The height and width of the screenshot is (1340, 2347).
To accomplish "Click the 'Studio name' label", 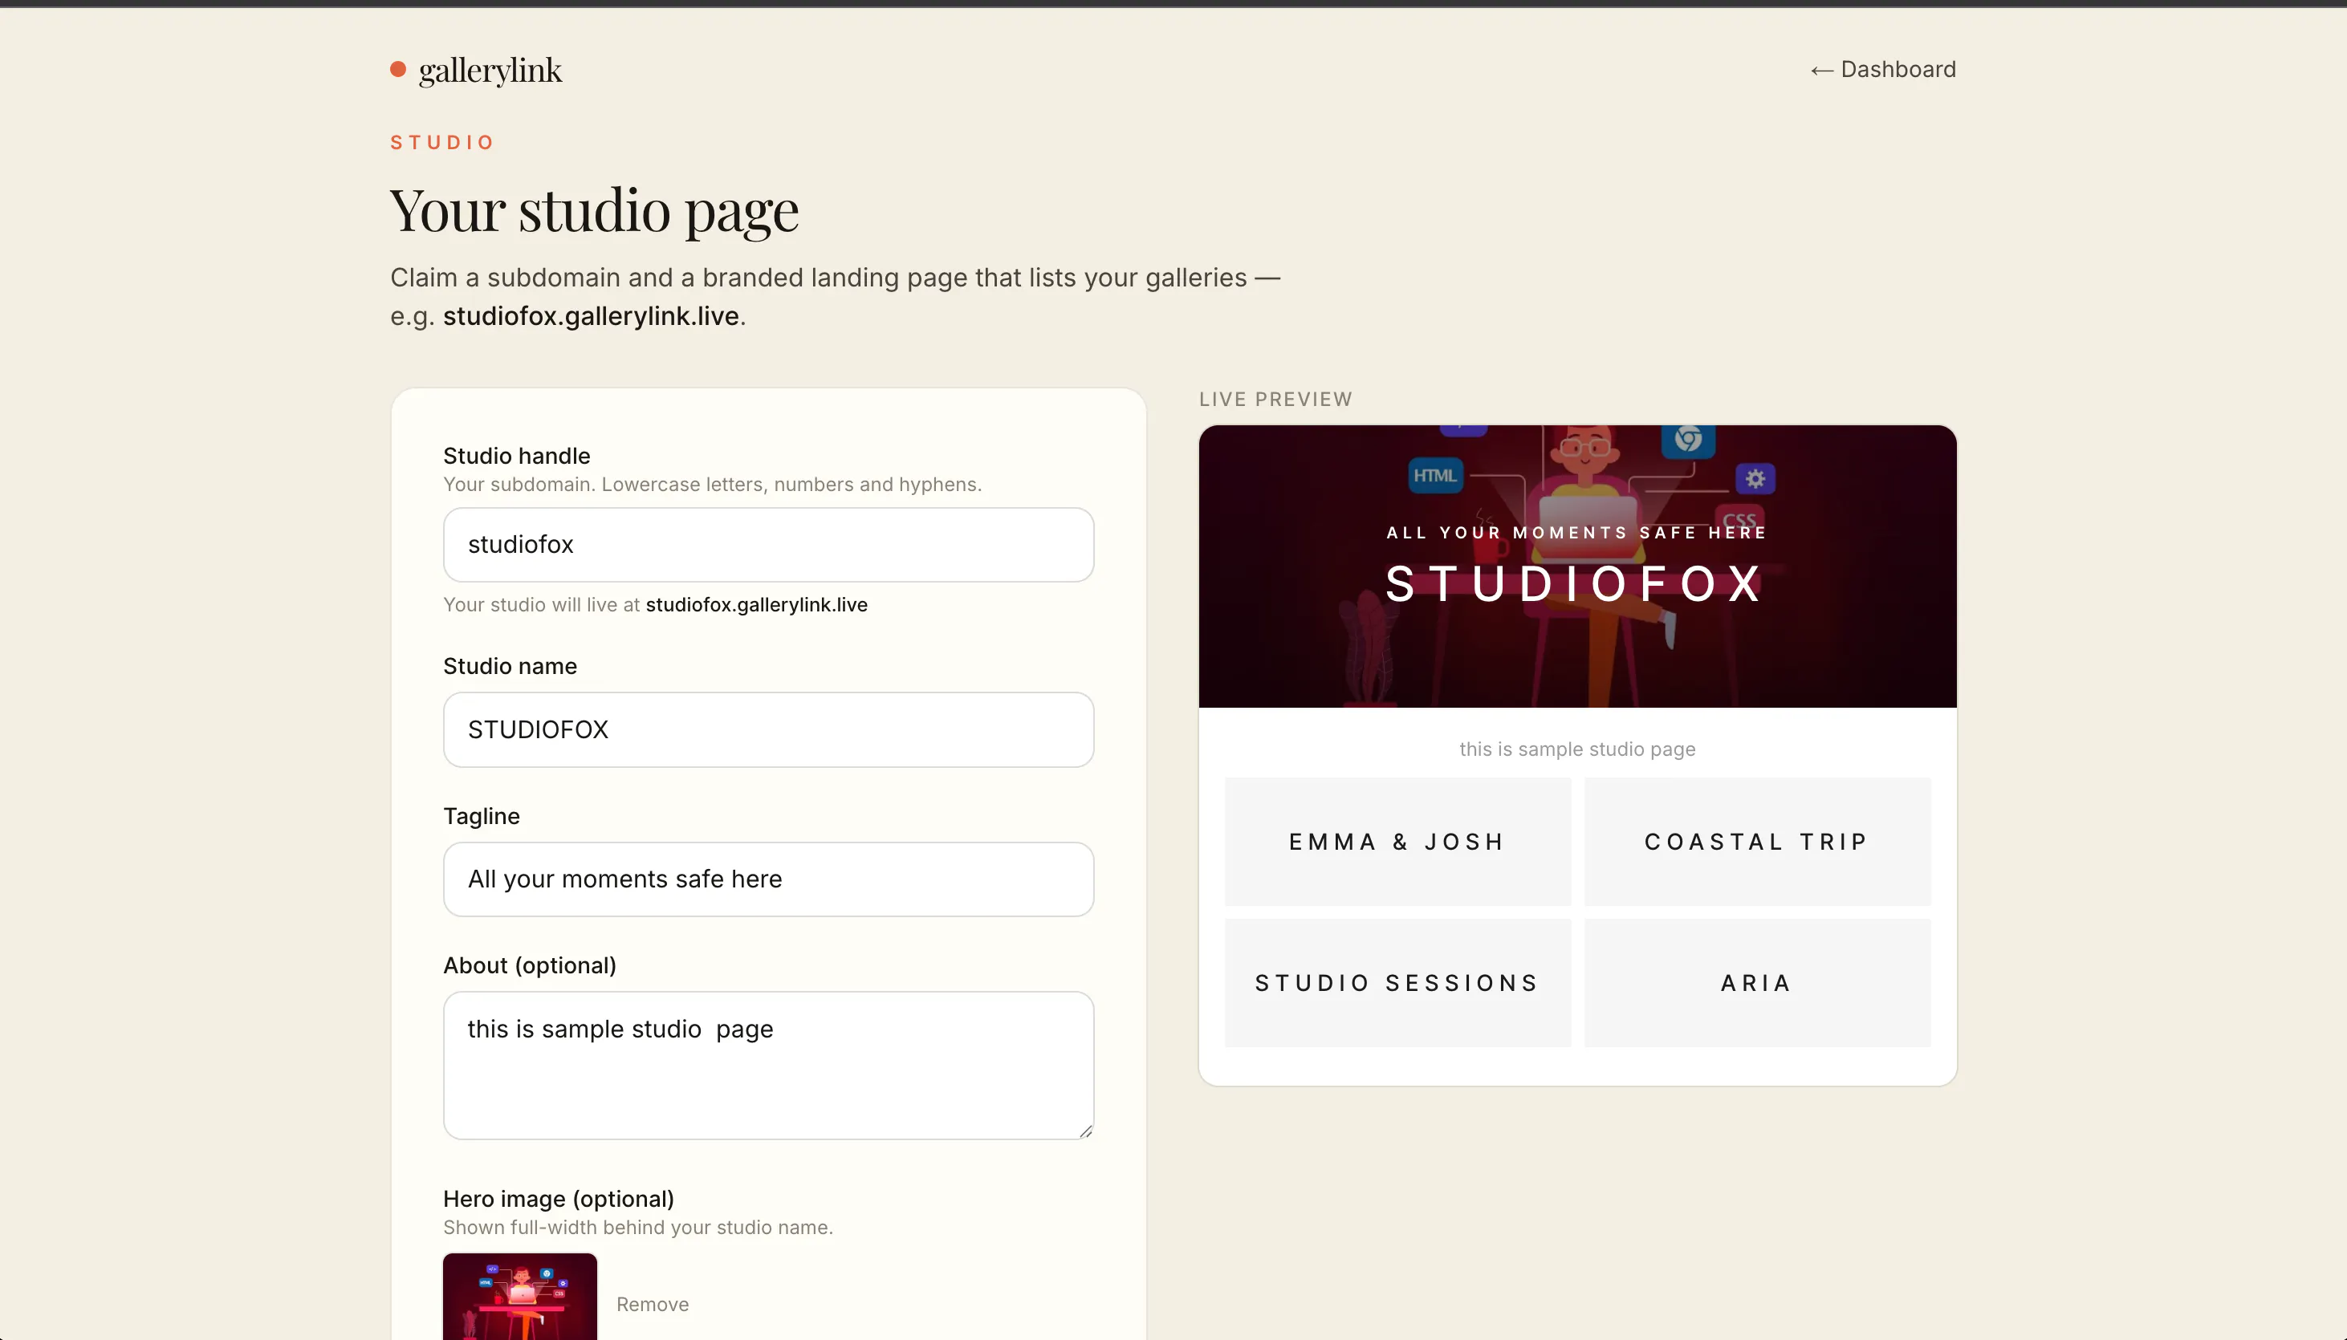I will coord(510,666).
